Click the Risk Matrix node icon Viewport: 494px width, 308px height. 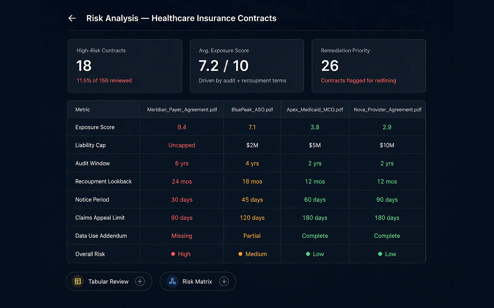172,282
